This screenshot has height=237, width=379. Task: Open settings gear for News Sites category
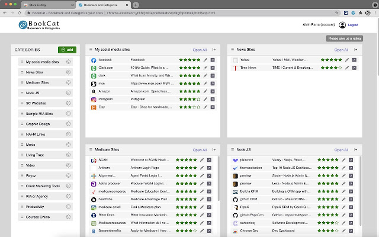coord(69,72)
